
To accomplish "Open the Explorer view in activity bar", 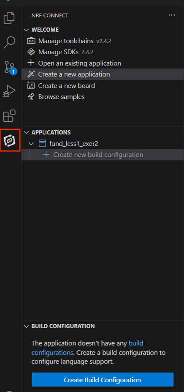I will click(x=9, y=18).
